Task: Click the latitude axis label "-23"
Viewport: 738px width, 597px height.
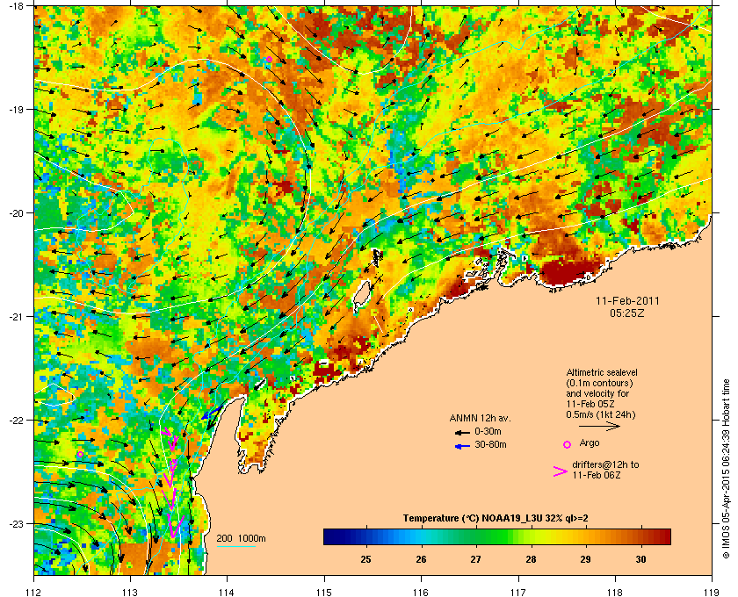Action: coord(16,523)
